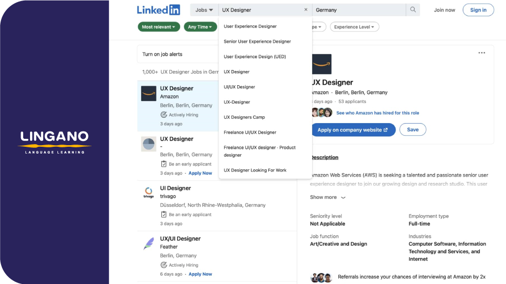Open the three-dot menu on job detail

(x=481, y=53)
